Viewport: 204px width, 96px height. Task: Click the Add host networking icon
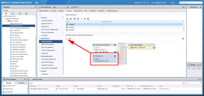(x=67, y=19)
